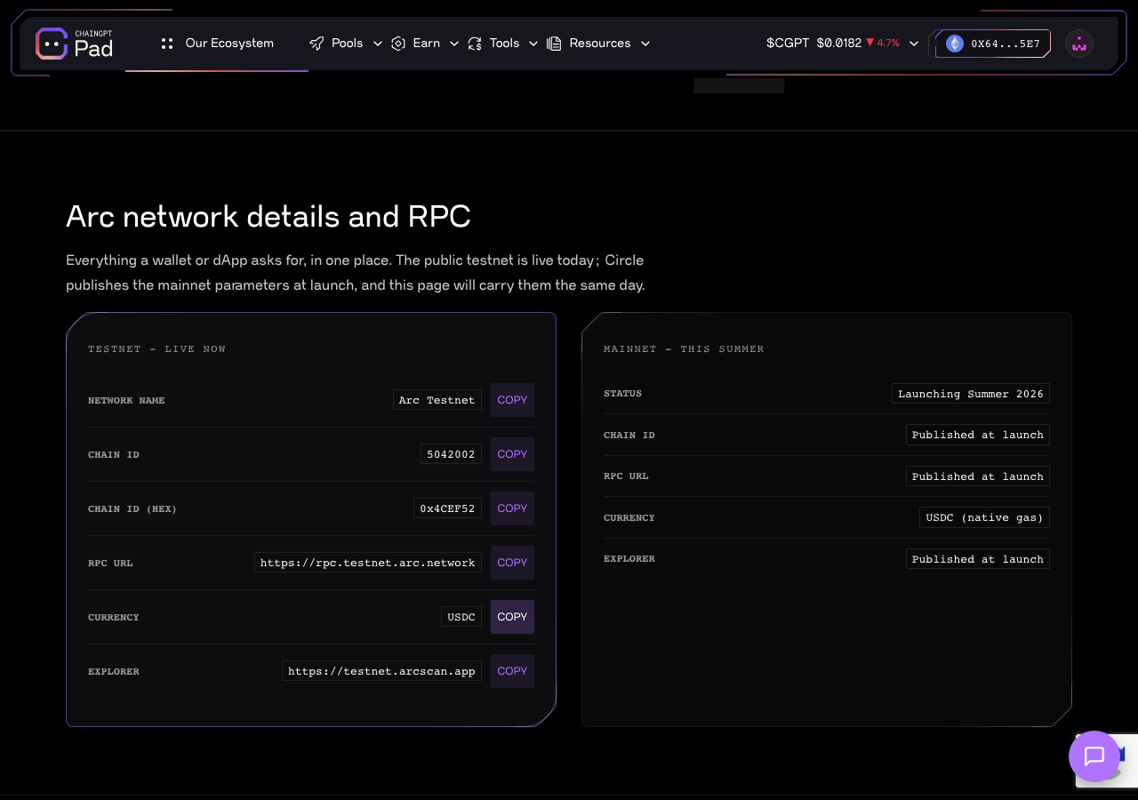
Task: Open the purple chat support bubble
Action: [1094, 756]
